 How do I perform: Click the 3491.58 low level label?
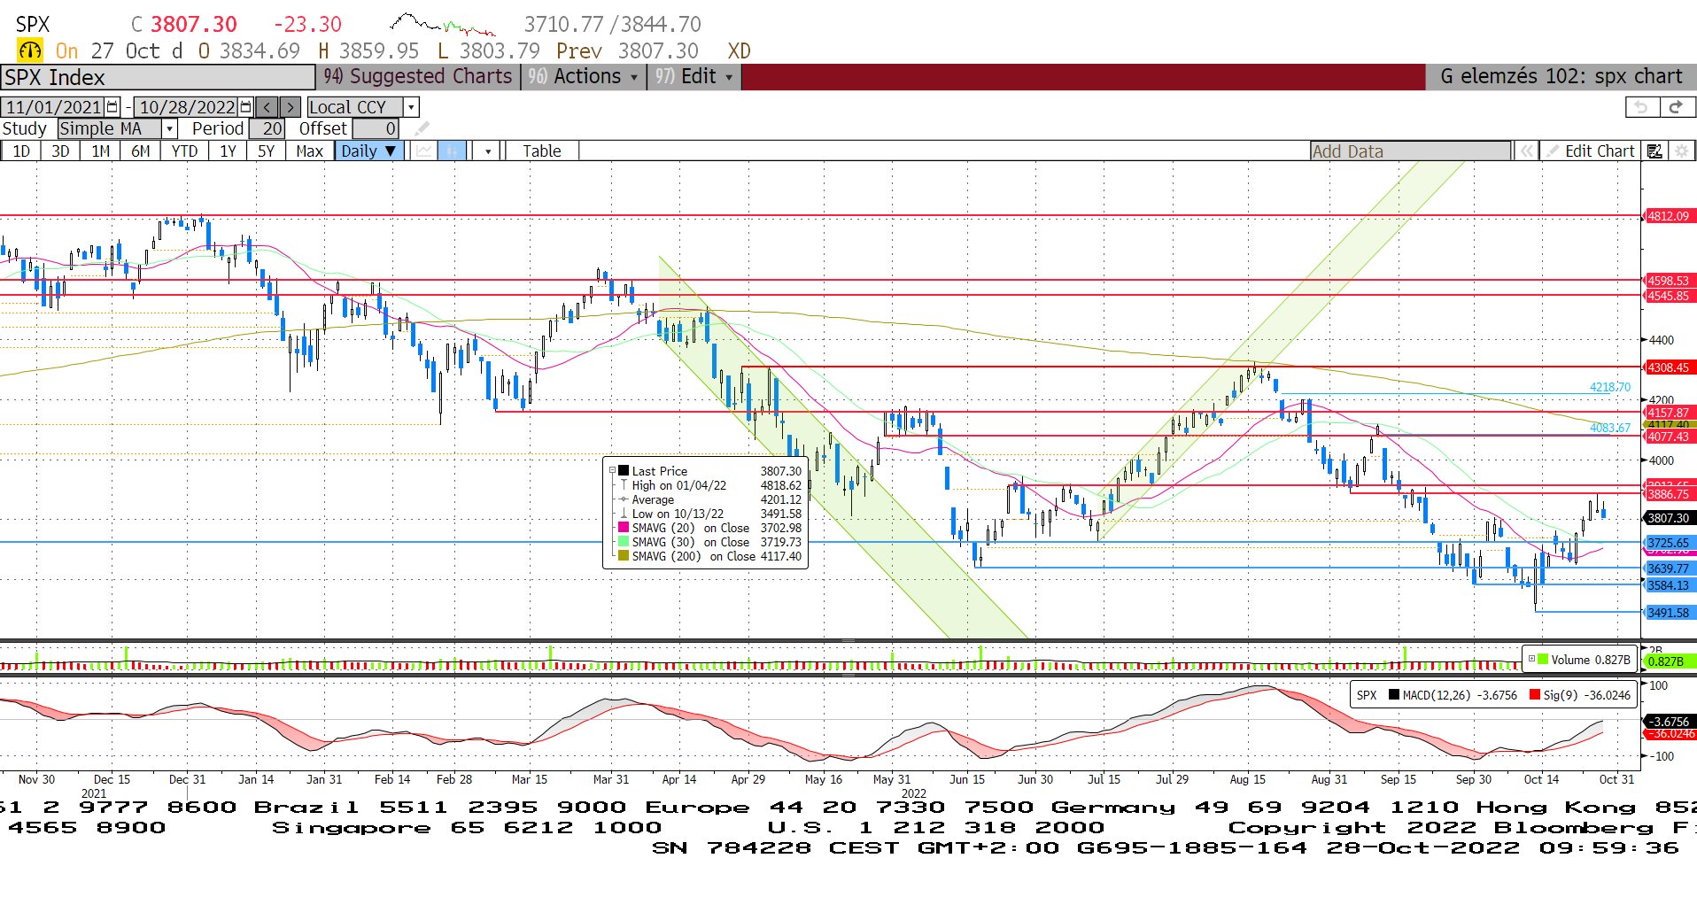pyautogui.click(x=1668, y=613)
